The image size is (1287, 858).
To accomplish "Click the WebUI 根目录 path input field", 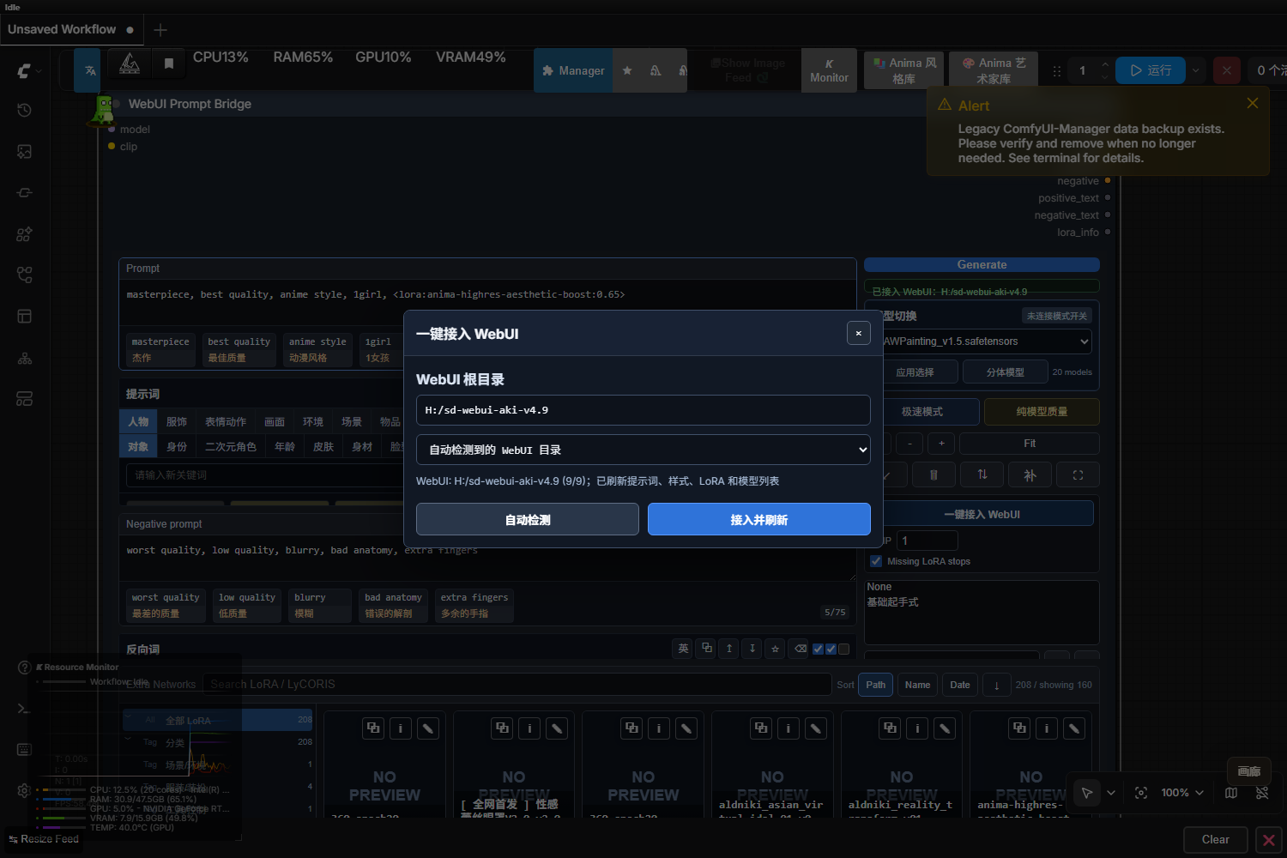I will coord(643,410).
